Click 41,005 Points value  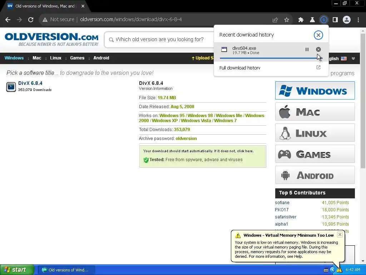pyautogui.click(x=335, y=203)
